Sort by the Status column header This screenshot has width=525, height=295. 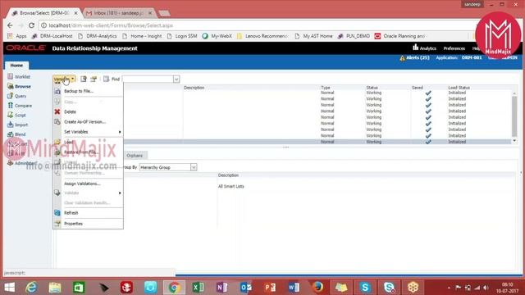pos(372,88)
